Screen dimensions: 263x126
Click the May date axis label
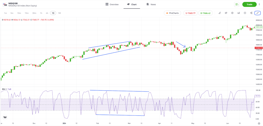193,123
